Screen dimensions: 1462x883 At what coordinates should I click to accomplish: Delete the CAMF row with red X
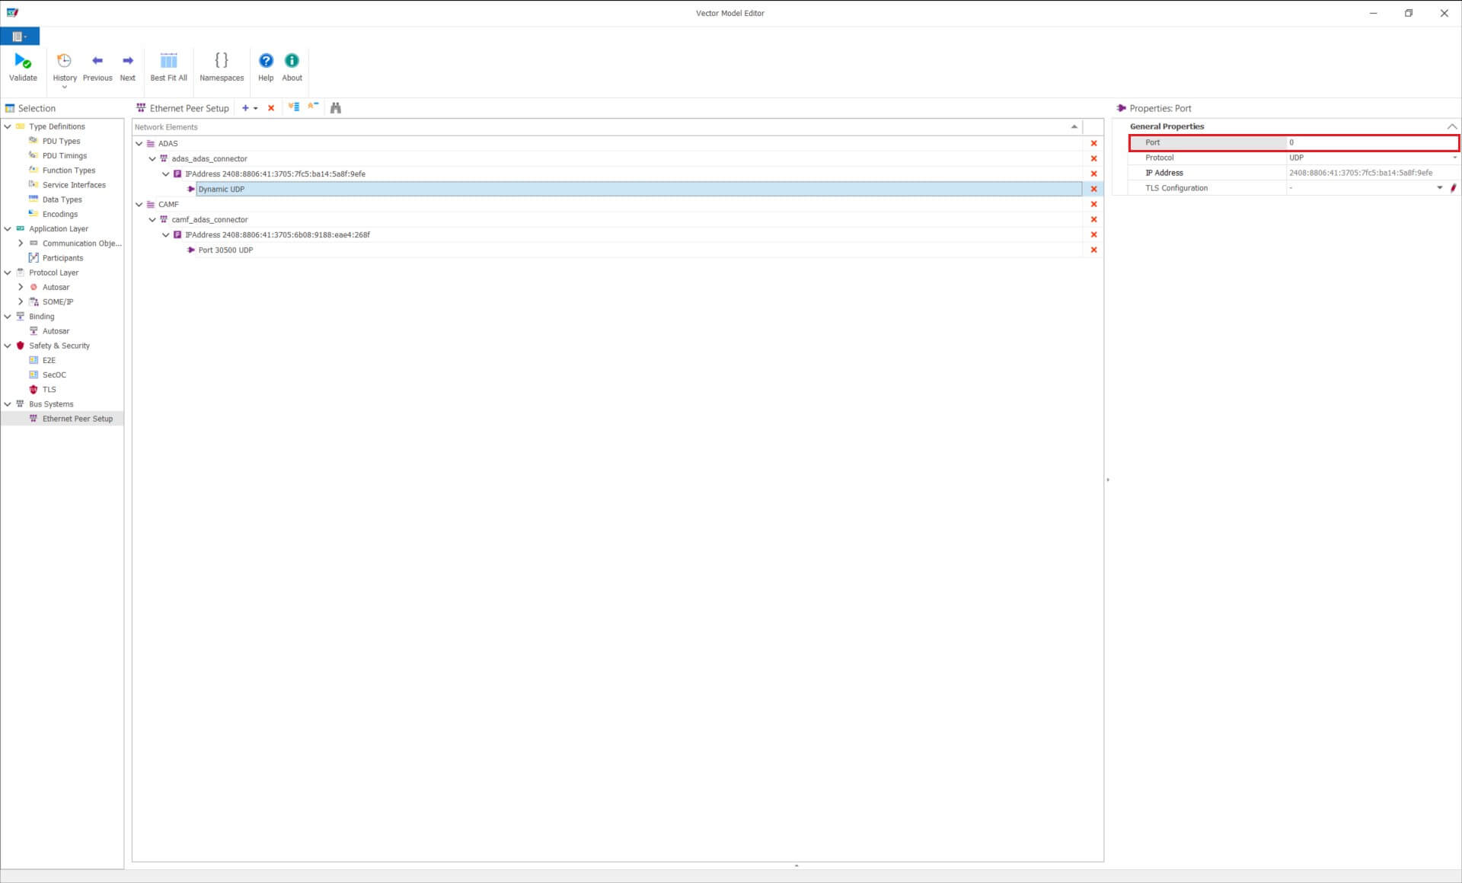[1093, 204]
